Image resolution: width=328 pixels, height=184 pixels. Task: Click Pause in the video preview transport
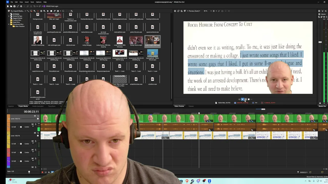pyautogui.click(x=245, y=99)
